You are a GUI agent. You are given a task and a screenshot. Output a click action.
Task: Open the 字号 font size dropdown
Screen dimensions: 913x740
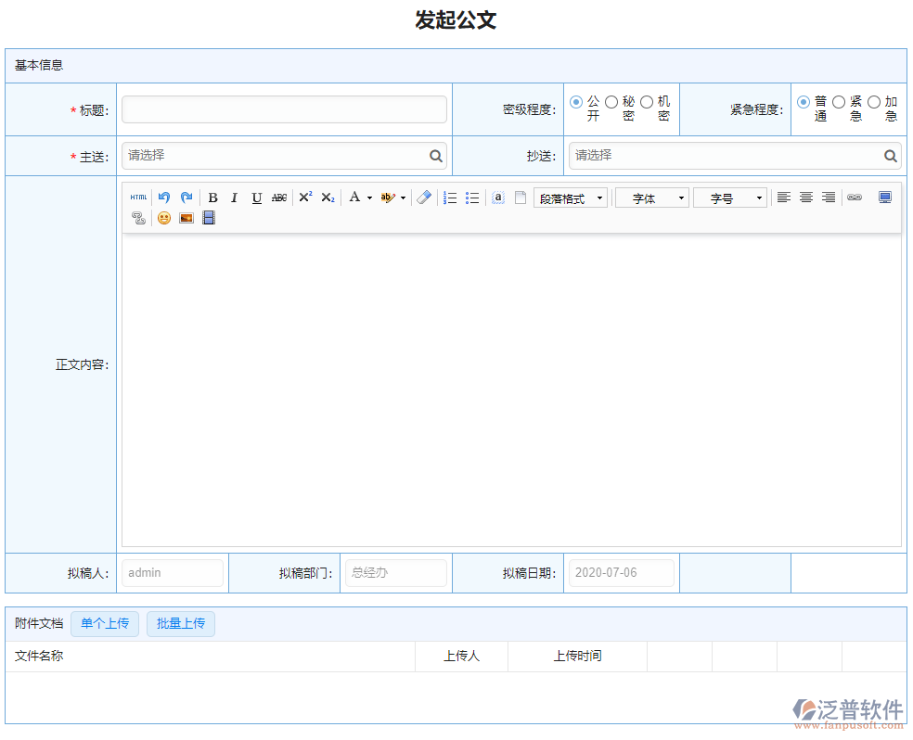click(x=730, y=198)
